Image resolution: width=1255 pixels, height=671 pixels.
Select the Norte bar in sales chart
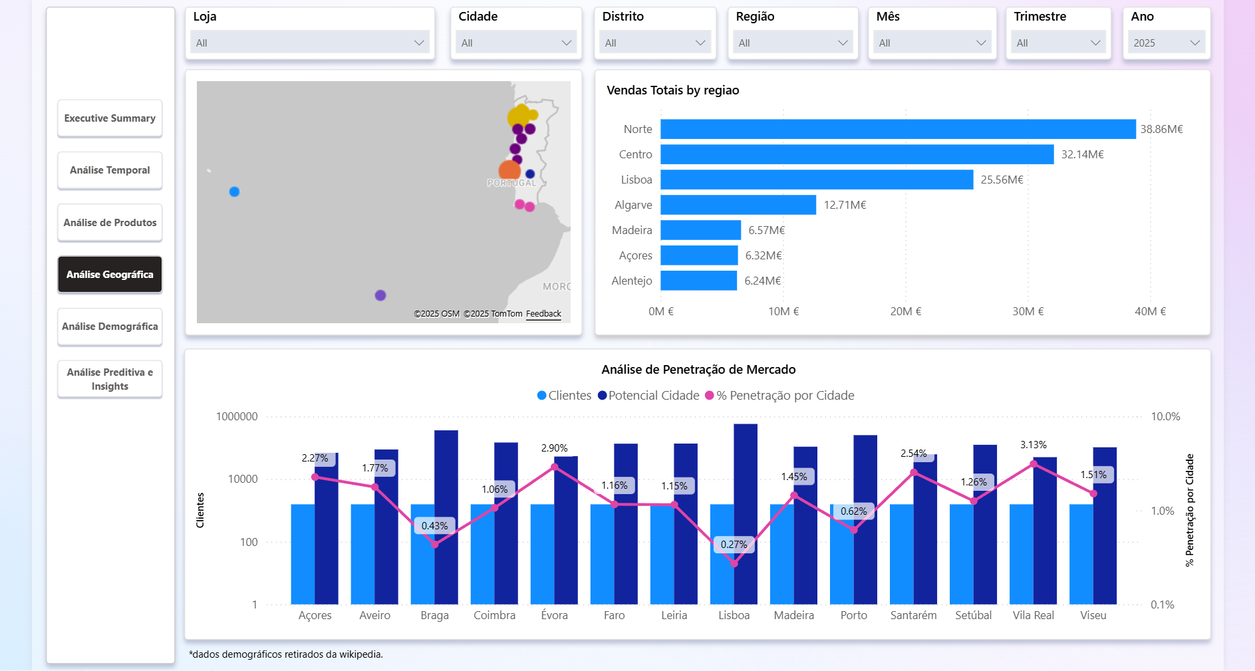point(898,129)
